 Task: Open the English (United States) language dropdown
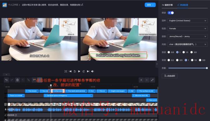pyautogui.click(x=187, y=21)
